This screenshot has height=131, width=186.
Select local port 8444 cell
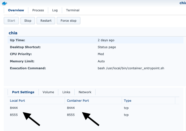[14, 108]
